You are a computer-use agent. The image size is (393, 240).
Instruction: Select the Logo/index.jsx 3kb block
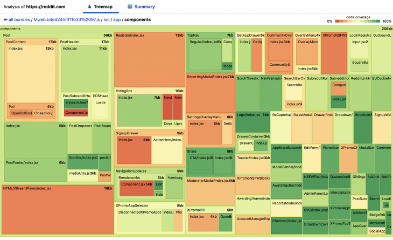(252, 122)
